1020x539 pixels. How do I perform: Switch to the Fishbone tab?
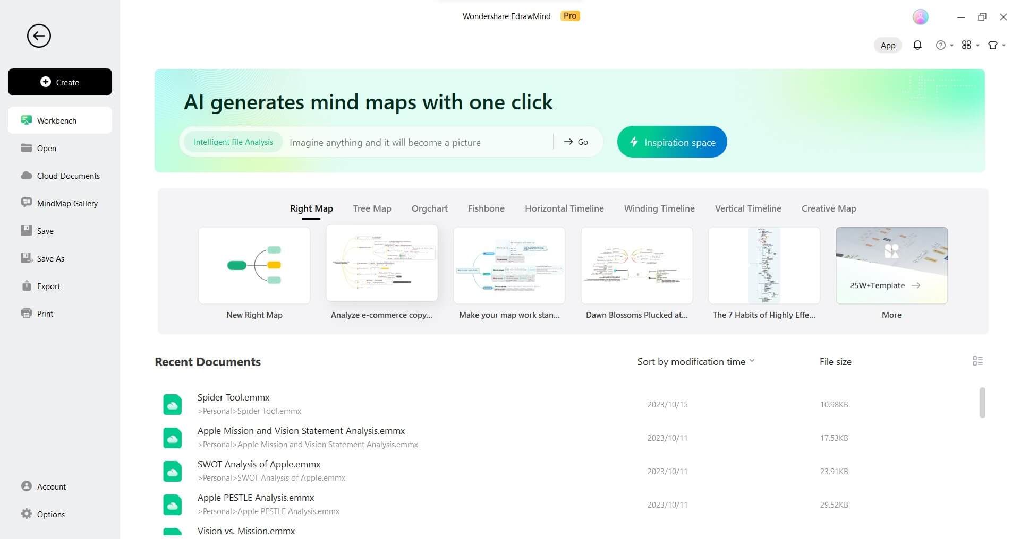(x=486, y=208)
